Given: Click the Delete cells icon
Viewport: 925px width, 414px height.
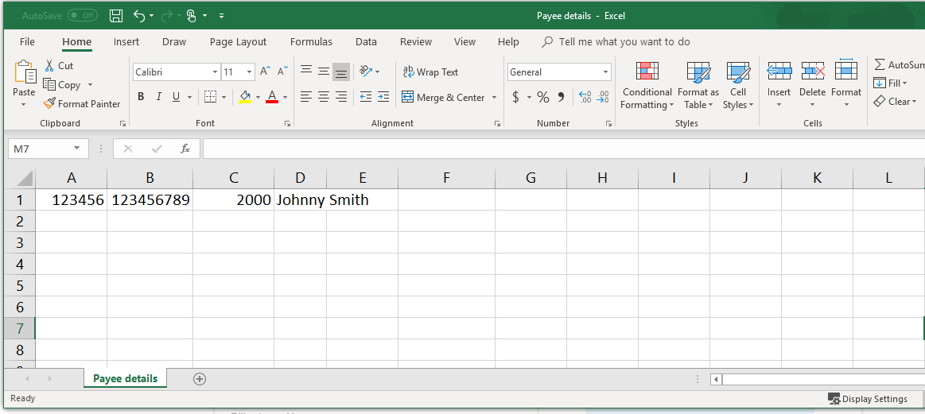Looking at the screenshot, I should click(x=812, y=72).
